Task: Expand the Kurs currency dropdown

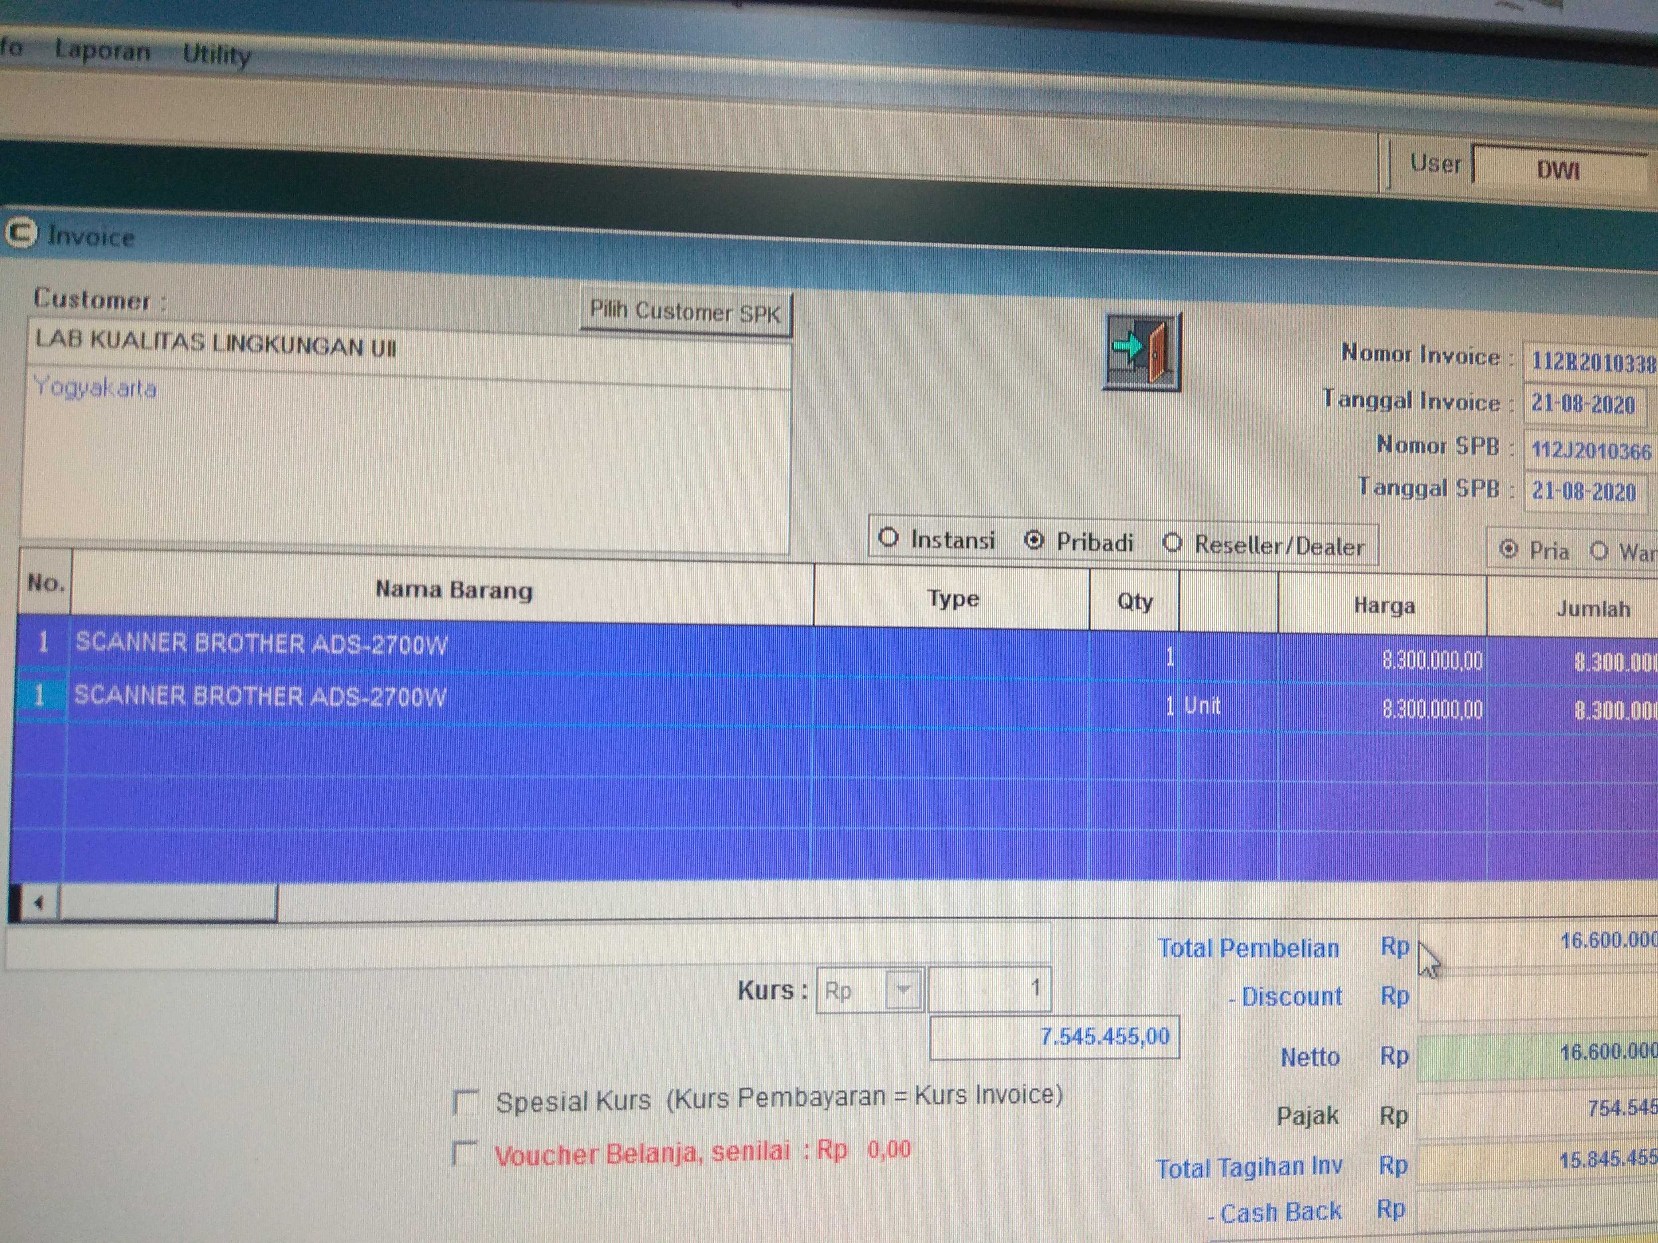Action: (903, 990)
